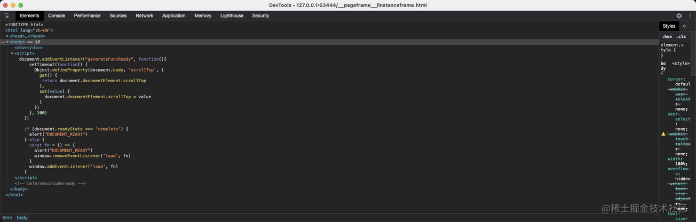Viewport: 696px width, 222px height.
Task: Click the addEventListener("generateFuncReady" code line
Action: point(93,59)
